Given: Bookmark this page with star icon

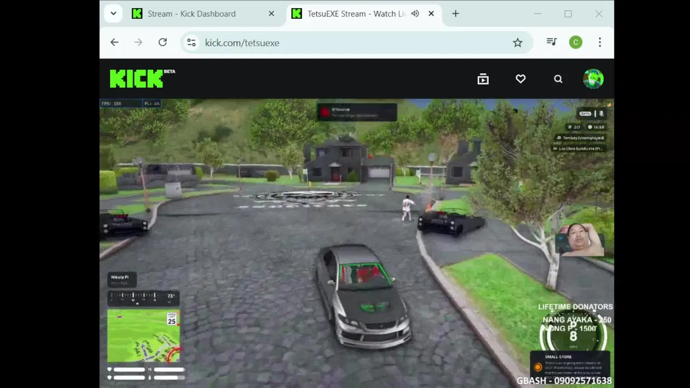Looking at the screenshot, I should pos(517,43).
